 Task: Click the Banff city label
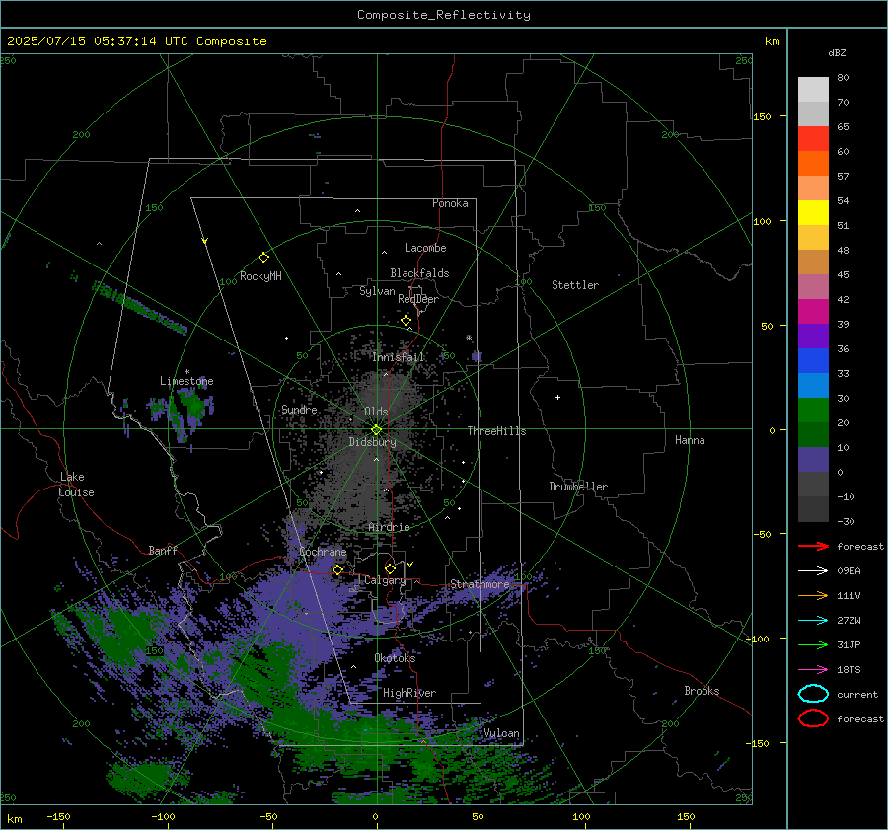(163, 550)
